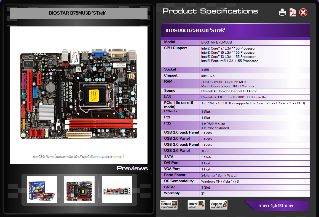Image resolution: width=319 pixels, height=217 pixels.
Task: Open the PDF export icon
Action: 292,12
